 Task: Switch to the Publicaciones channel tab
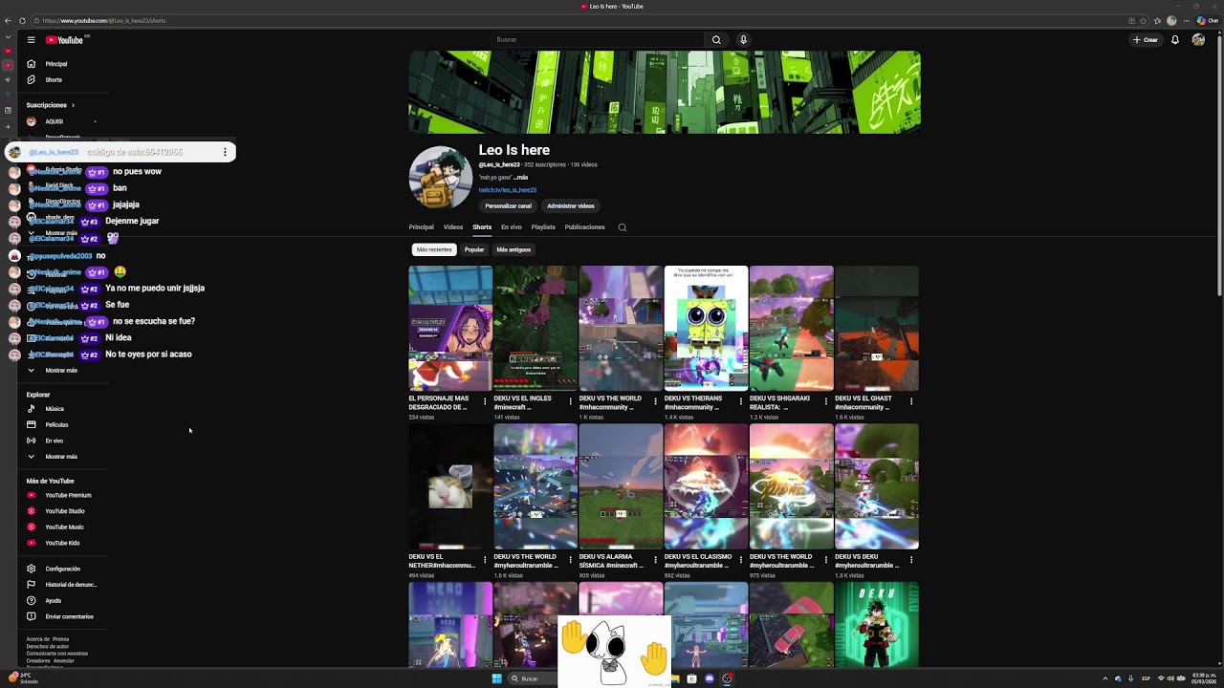[x=584, y=227]
